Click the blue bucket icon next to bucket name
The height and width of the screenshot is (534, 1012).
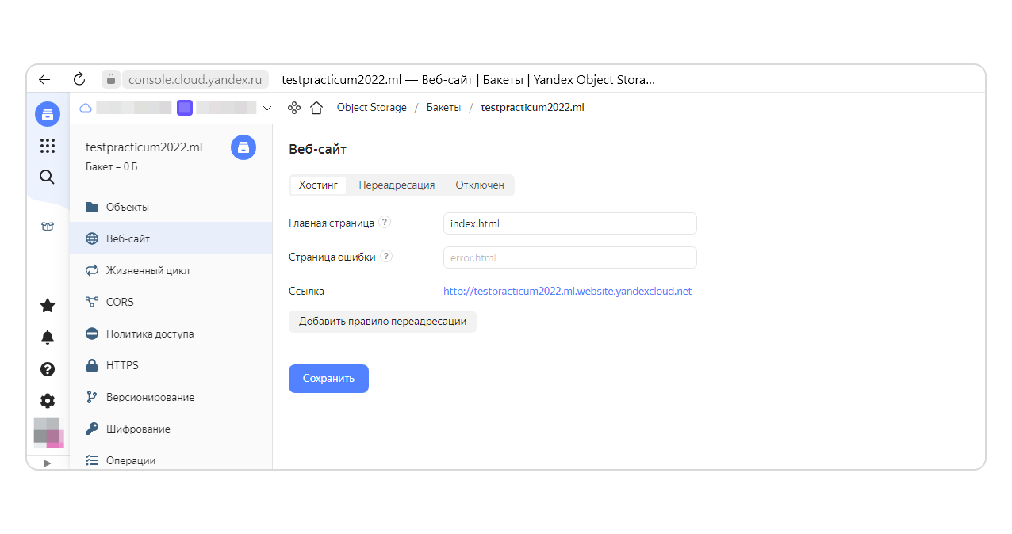point(243,147)
